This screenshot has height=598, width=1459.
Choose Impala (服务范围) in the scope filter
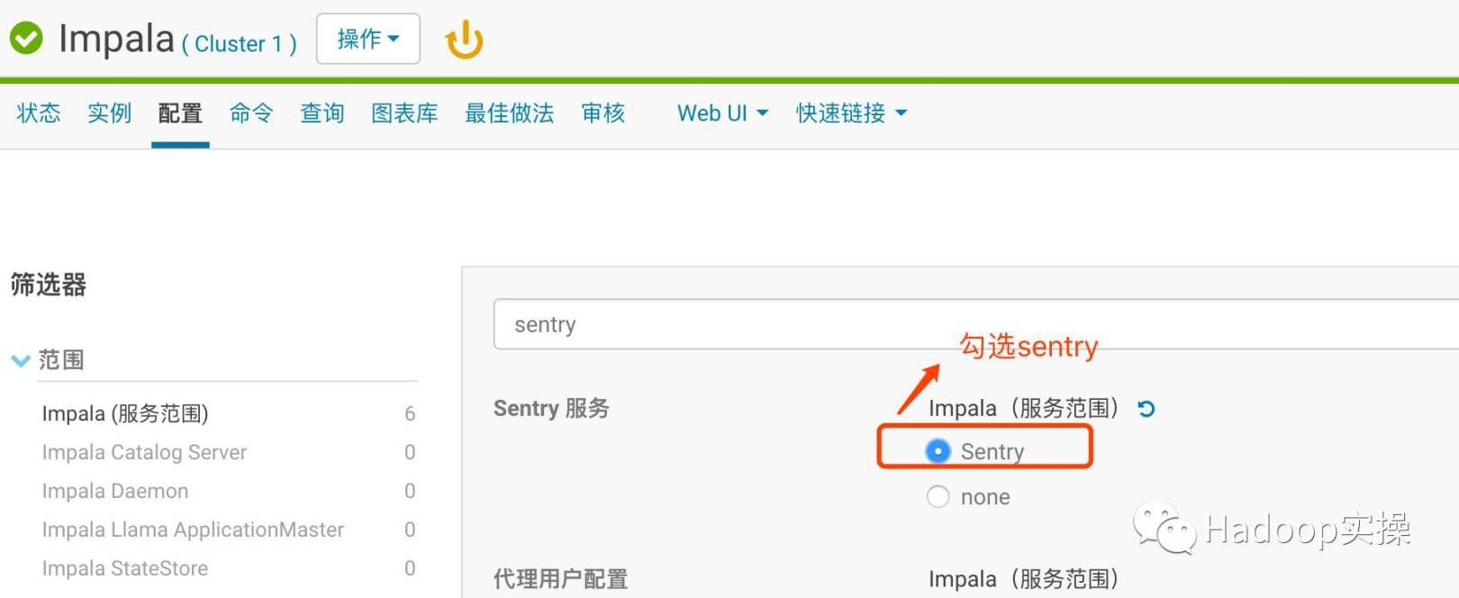coord(125,413)
